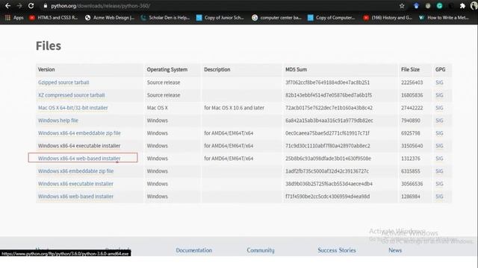Click the Operating System column header

coord(167,69)
